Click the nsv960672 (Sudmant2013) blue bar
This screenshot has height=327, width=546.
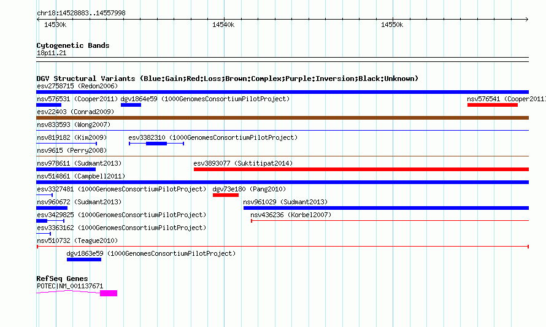[52, 208]
